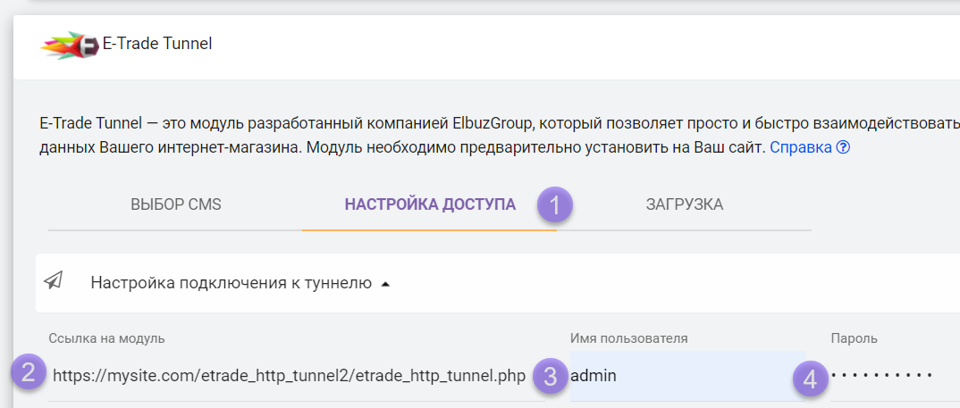Click the small triangle arrow after туннелю
Screen dimensions: 960x408
click(385, 284)
